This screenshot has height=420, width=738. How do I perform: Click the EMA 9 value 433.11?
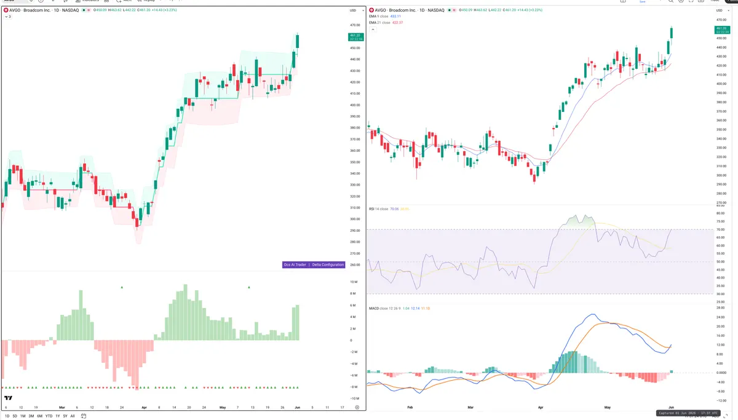[395, 17]
